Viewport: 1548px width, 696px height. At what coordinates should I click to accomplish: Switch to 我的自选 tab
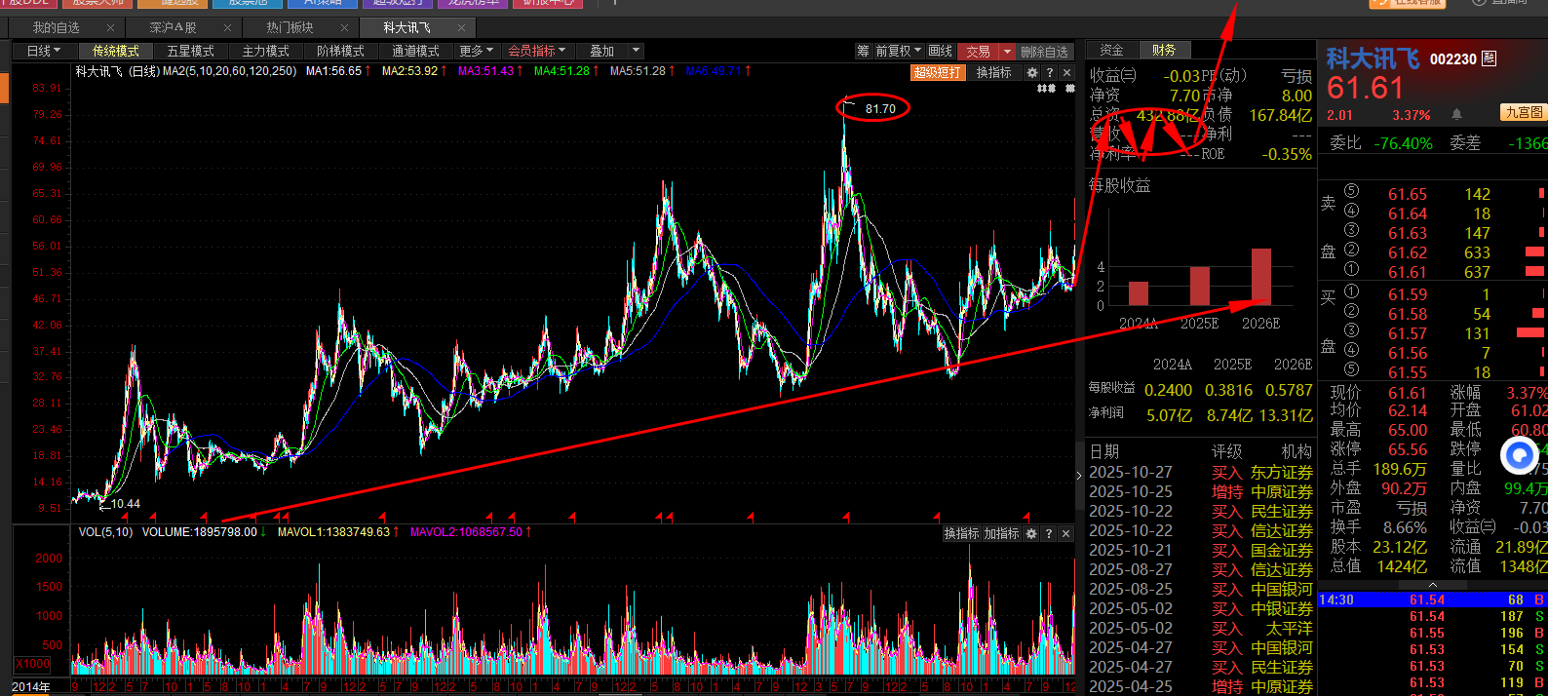(57, 28)
